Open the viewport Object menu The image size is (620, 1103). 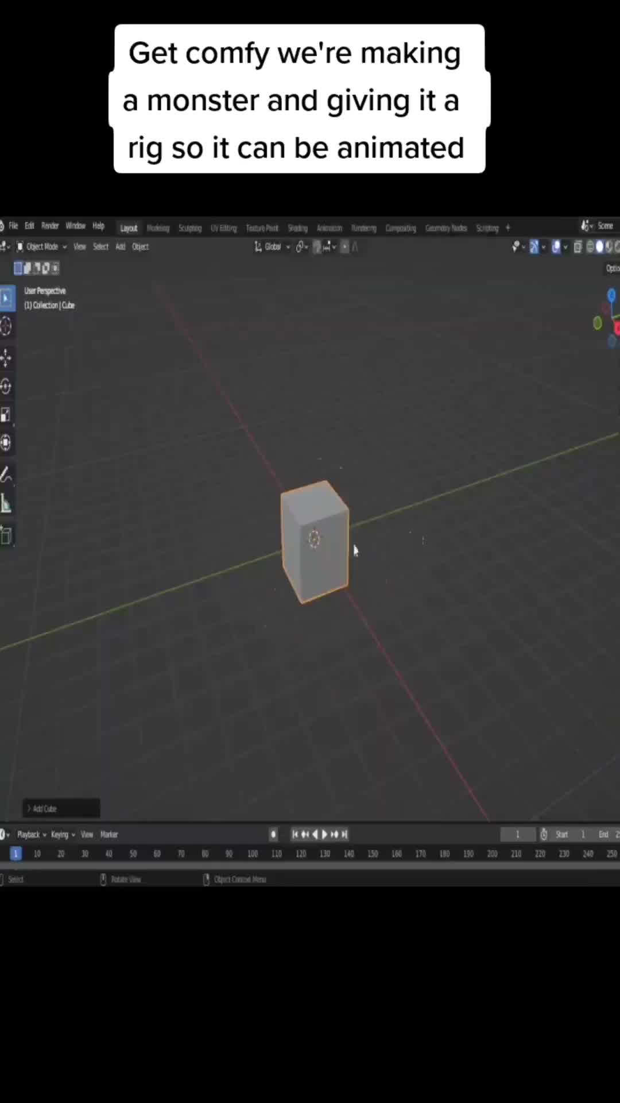(x=140, y=246)
